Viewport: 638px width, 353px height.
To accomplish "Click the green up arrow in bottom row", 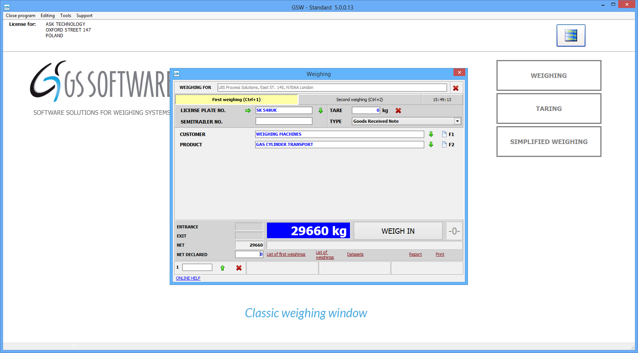I will pos(223,268).
